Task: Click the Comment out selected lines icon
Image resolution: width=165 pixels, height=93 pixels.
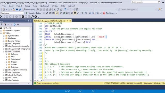Action: [82, 13]
